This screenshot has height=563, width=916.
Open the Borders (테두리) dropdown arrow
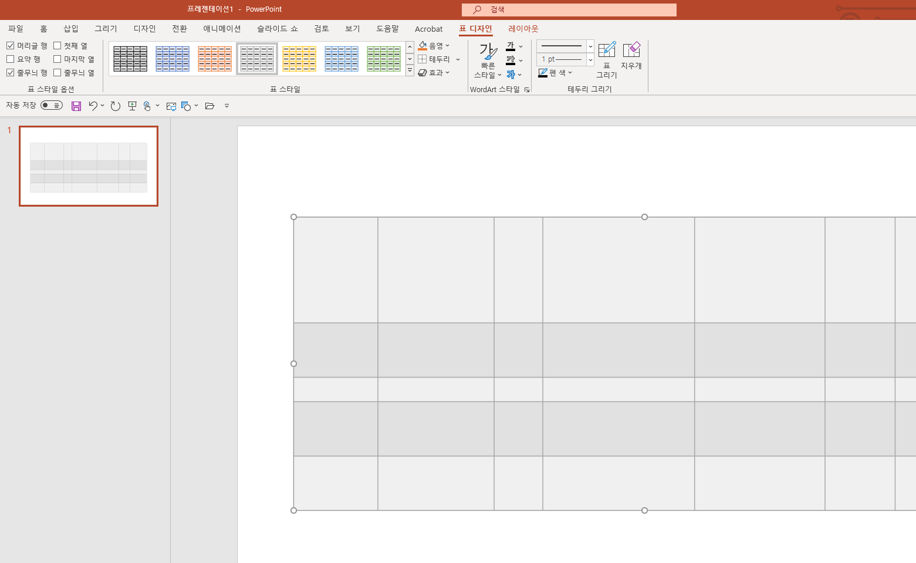coord(458,59)
